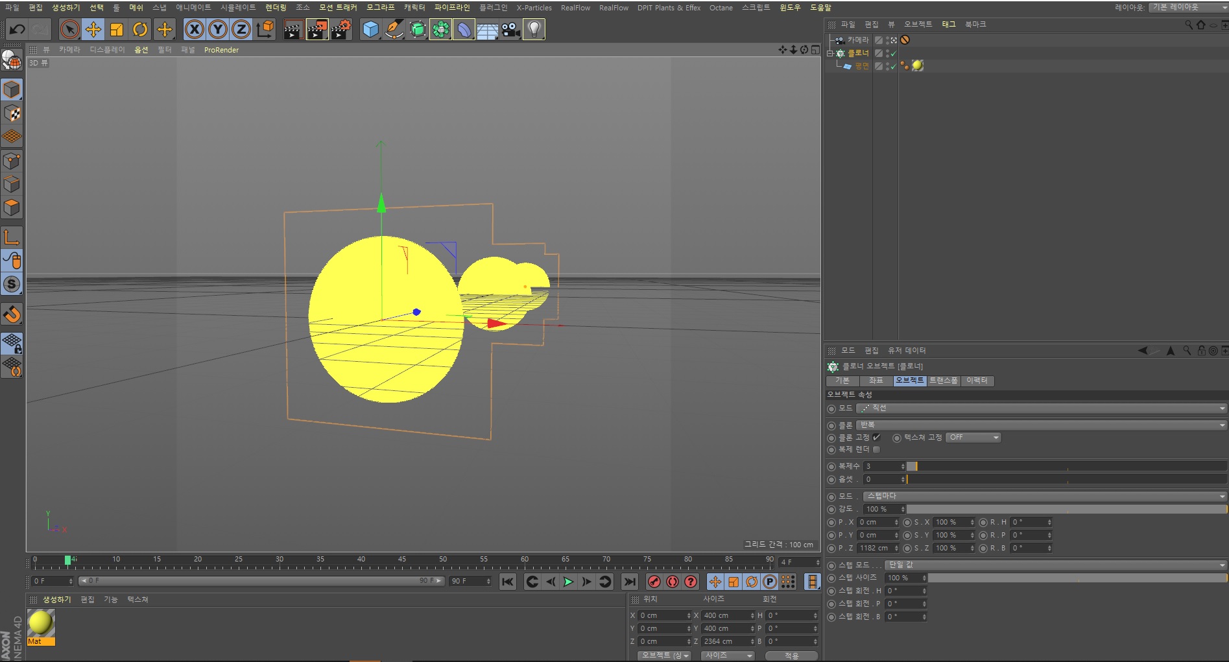Open 시뮬레이트 menu
This screenshot has height=662, width=1229.
(x=238, y=8)
